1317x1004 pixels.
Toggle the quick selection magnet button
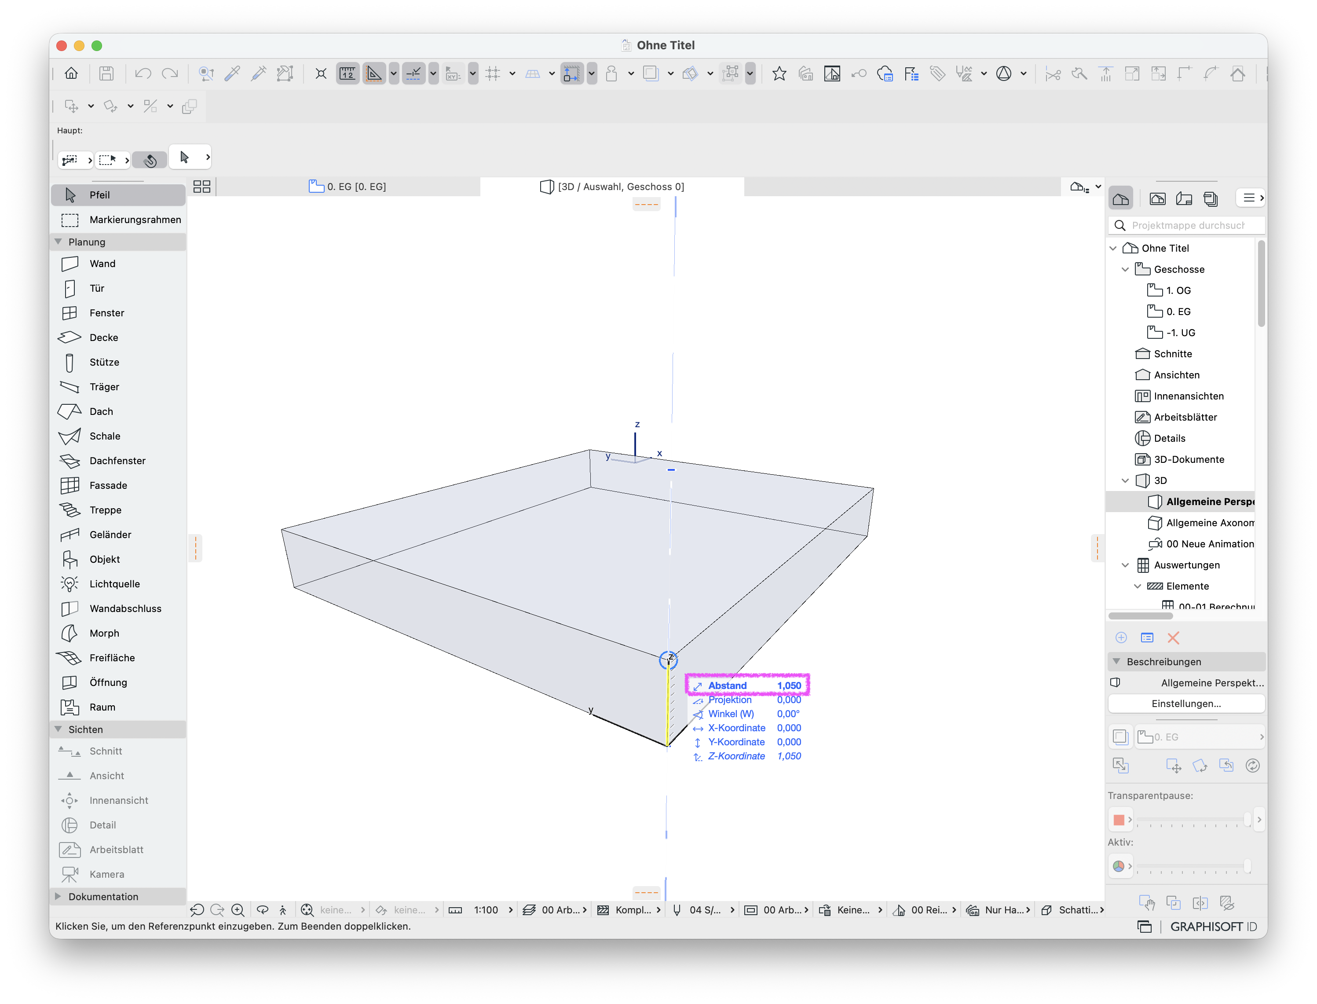[150, 160]
